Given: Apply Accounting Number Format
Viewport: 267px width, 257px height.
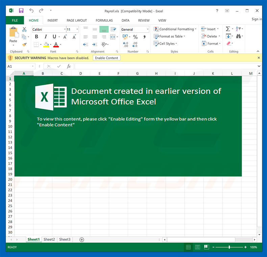Looking at the screenshot, I should click(x=125, y=37).
